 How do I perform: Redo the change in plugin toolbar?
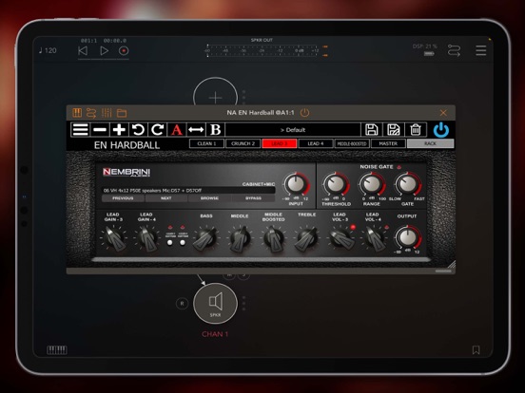[157, 129]
